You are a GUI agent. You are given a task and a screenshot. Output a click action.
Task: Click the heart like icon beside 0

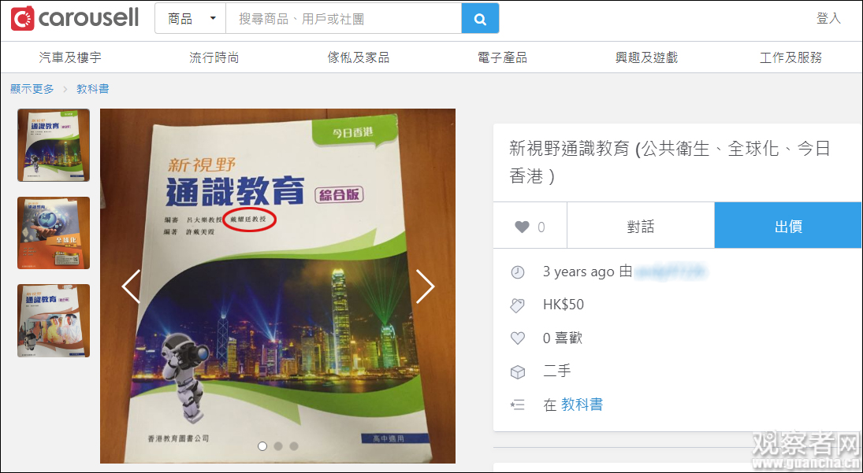coord(522,227)
